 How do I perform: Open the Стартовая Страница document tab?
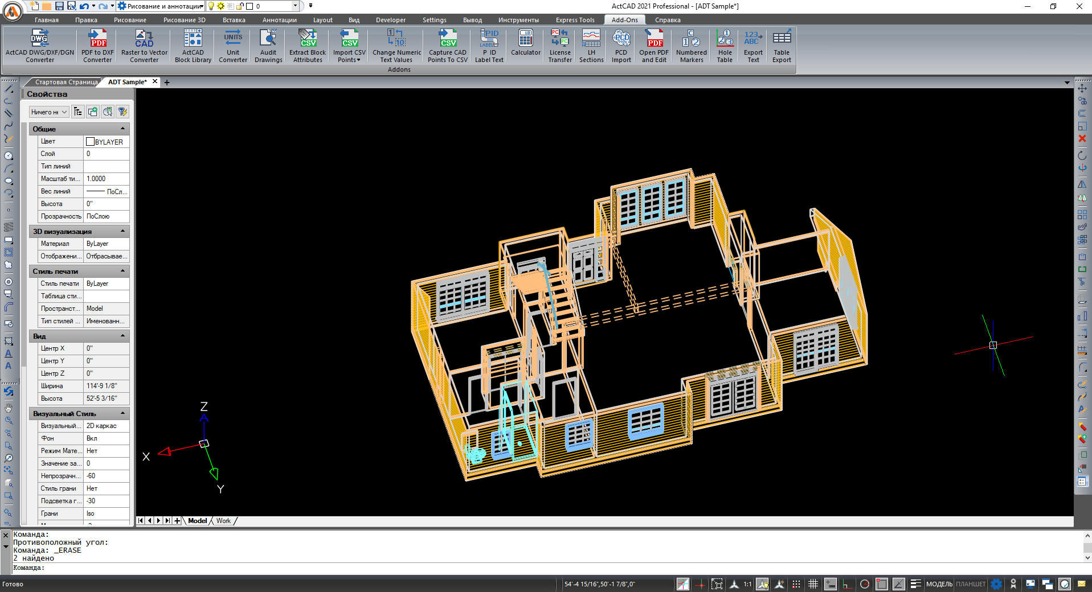66,82
